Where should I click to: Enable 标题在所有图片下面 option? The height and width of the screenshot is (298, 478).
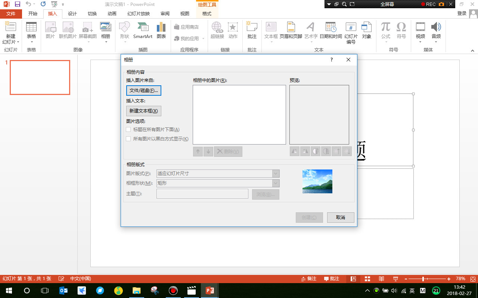click(128, 129)
